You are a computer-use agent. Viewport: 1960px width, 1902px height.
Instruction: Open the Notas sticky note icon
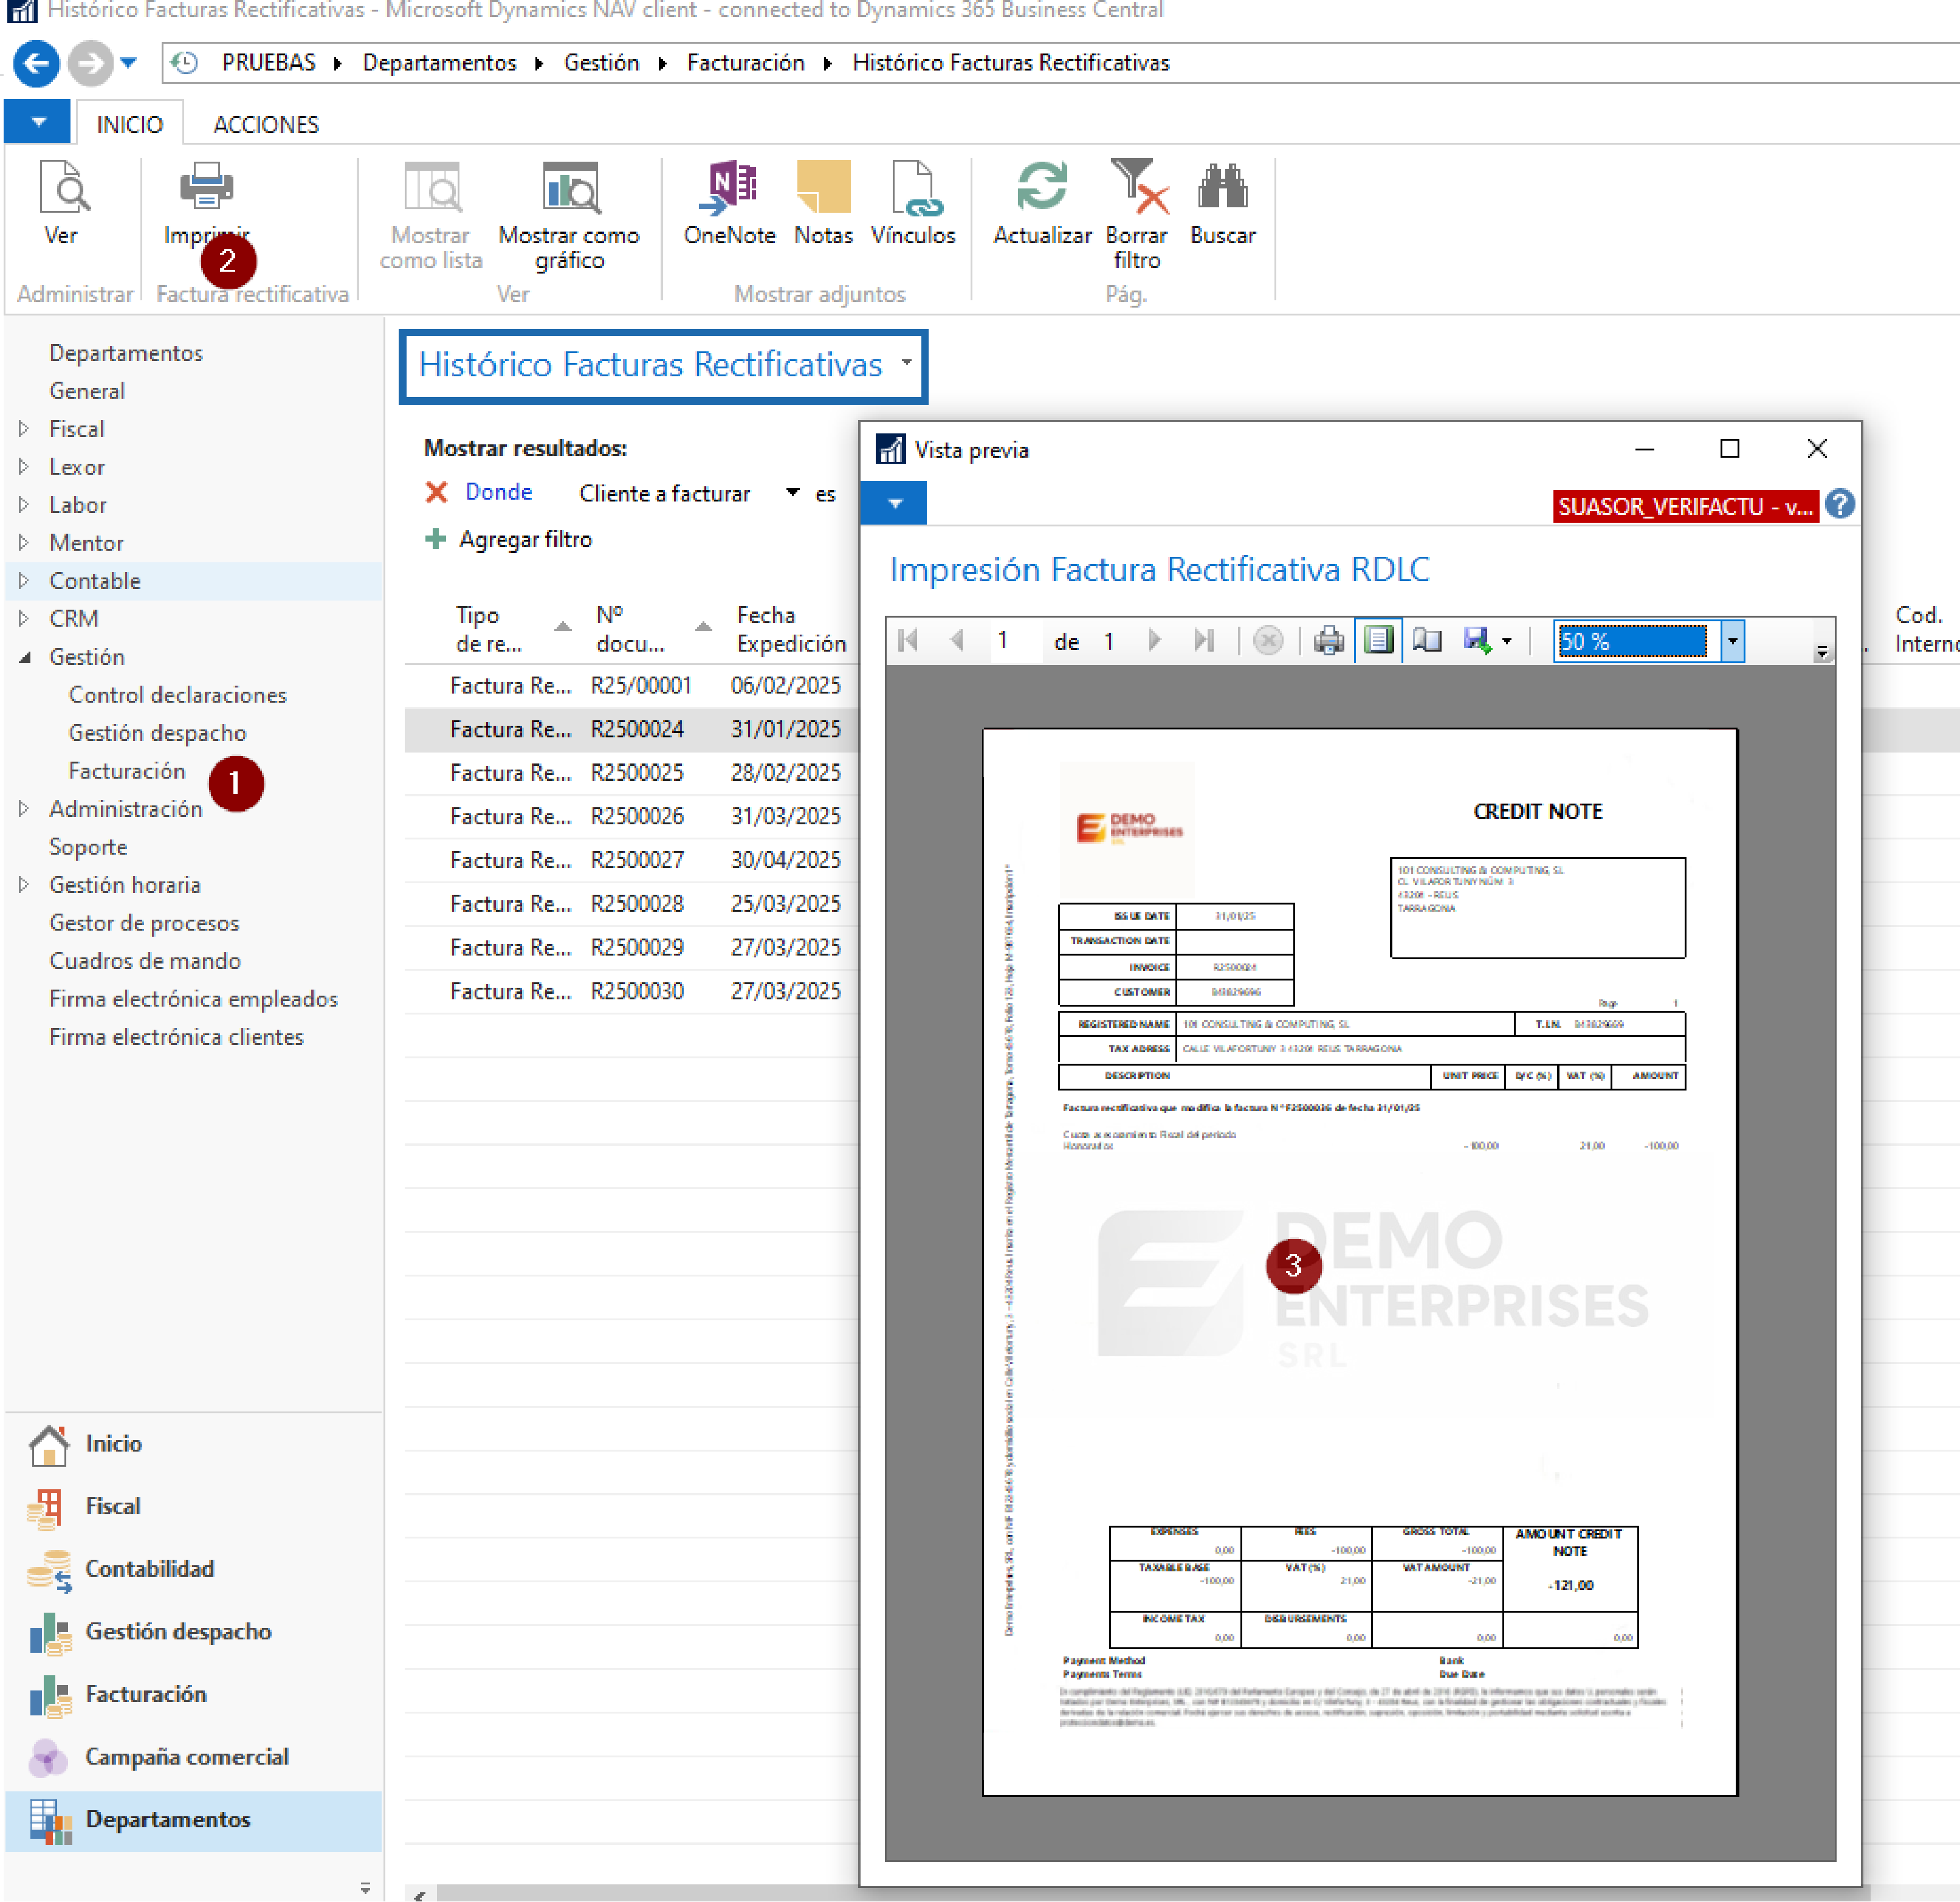coord(823,188)
